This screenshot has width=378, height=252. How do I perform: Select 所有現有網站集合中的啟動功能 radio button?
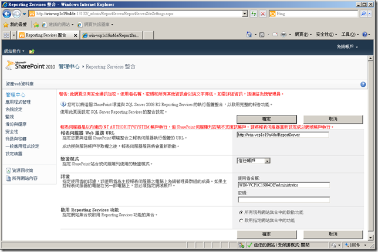point(241,213)
